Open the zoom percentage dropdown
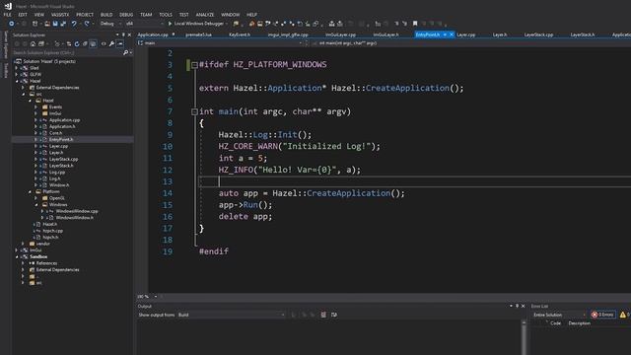The width and height of the screenshot is (631, 355). pyautogui.click(x=156, y=297)
